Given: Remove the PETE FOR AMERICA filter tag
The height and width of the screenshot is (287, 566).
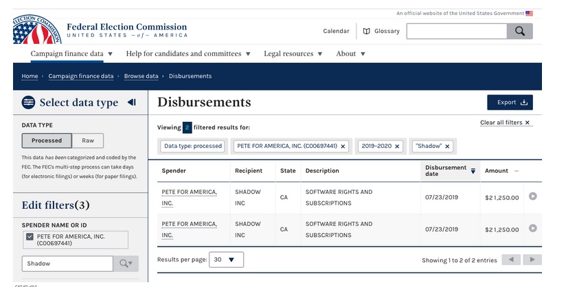Looking at the screenshot, I should [x=343, y=146].
